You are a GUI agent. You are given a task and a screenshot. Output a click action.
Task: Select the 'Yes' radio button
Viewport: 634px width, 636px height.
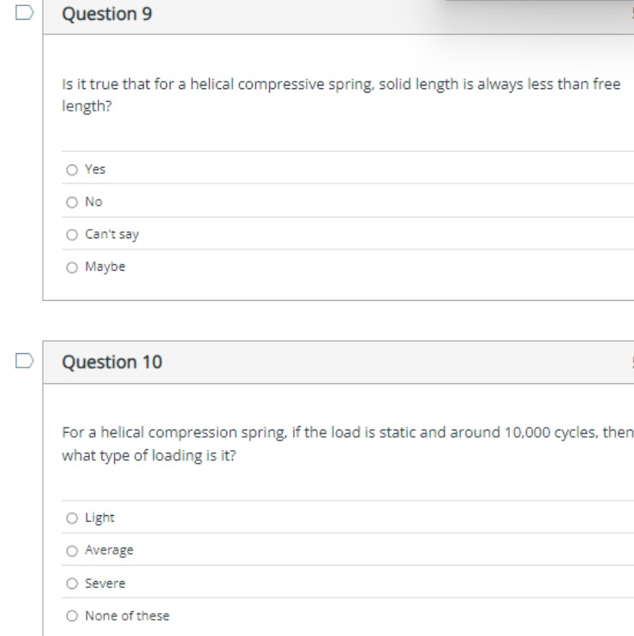pos(71,170)
